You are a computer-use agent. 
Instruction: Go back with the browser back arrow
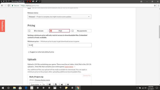[x=2, y=5]
